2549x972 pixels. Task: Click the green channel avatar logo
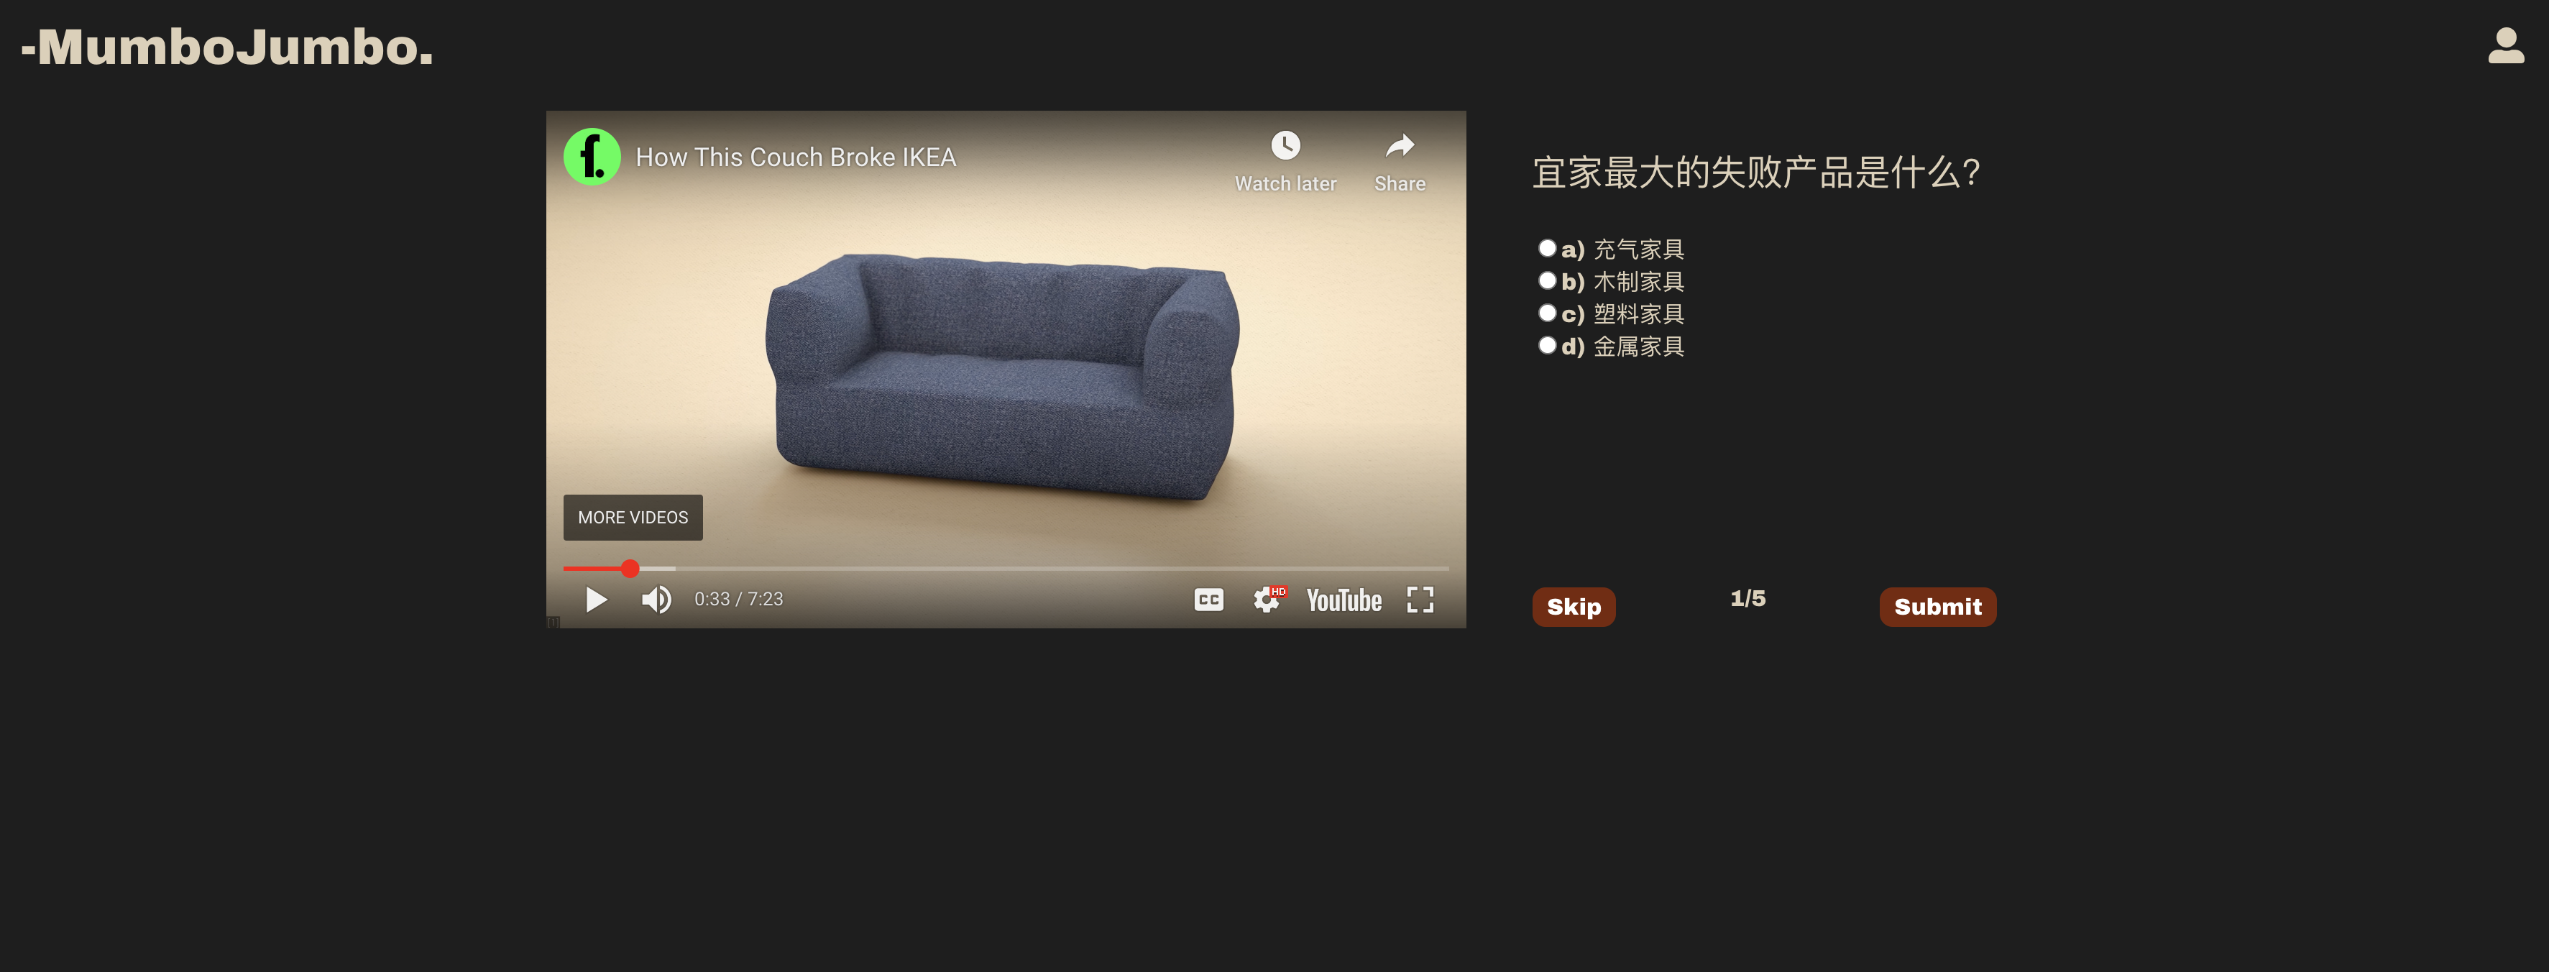592,157
